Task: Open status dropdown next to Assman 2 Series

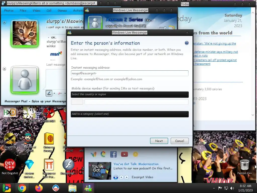Action: 155,20
